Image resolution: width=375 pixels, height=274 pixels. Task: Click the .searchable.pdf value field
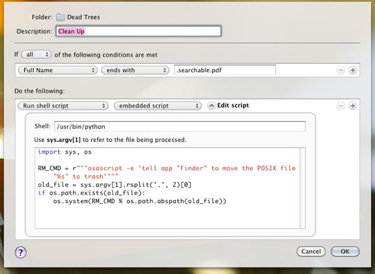225,70
